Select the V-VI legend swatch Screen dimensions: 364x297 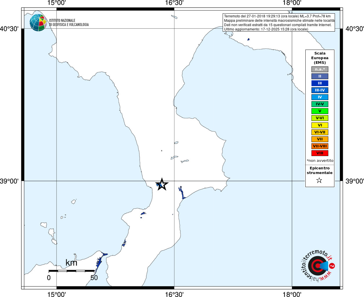[x=320, y=118]
